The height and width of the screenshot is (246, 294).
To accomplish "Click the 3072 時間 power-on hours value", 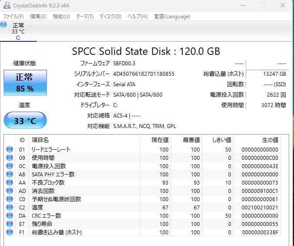I will [x=274, y=105].
